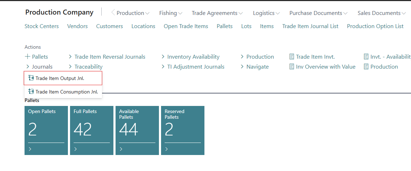Image resolution: width=411 pixels, height=171 pixels.
Task: Expand the Logistics dropdown menu
Action: coord(266,13)
